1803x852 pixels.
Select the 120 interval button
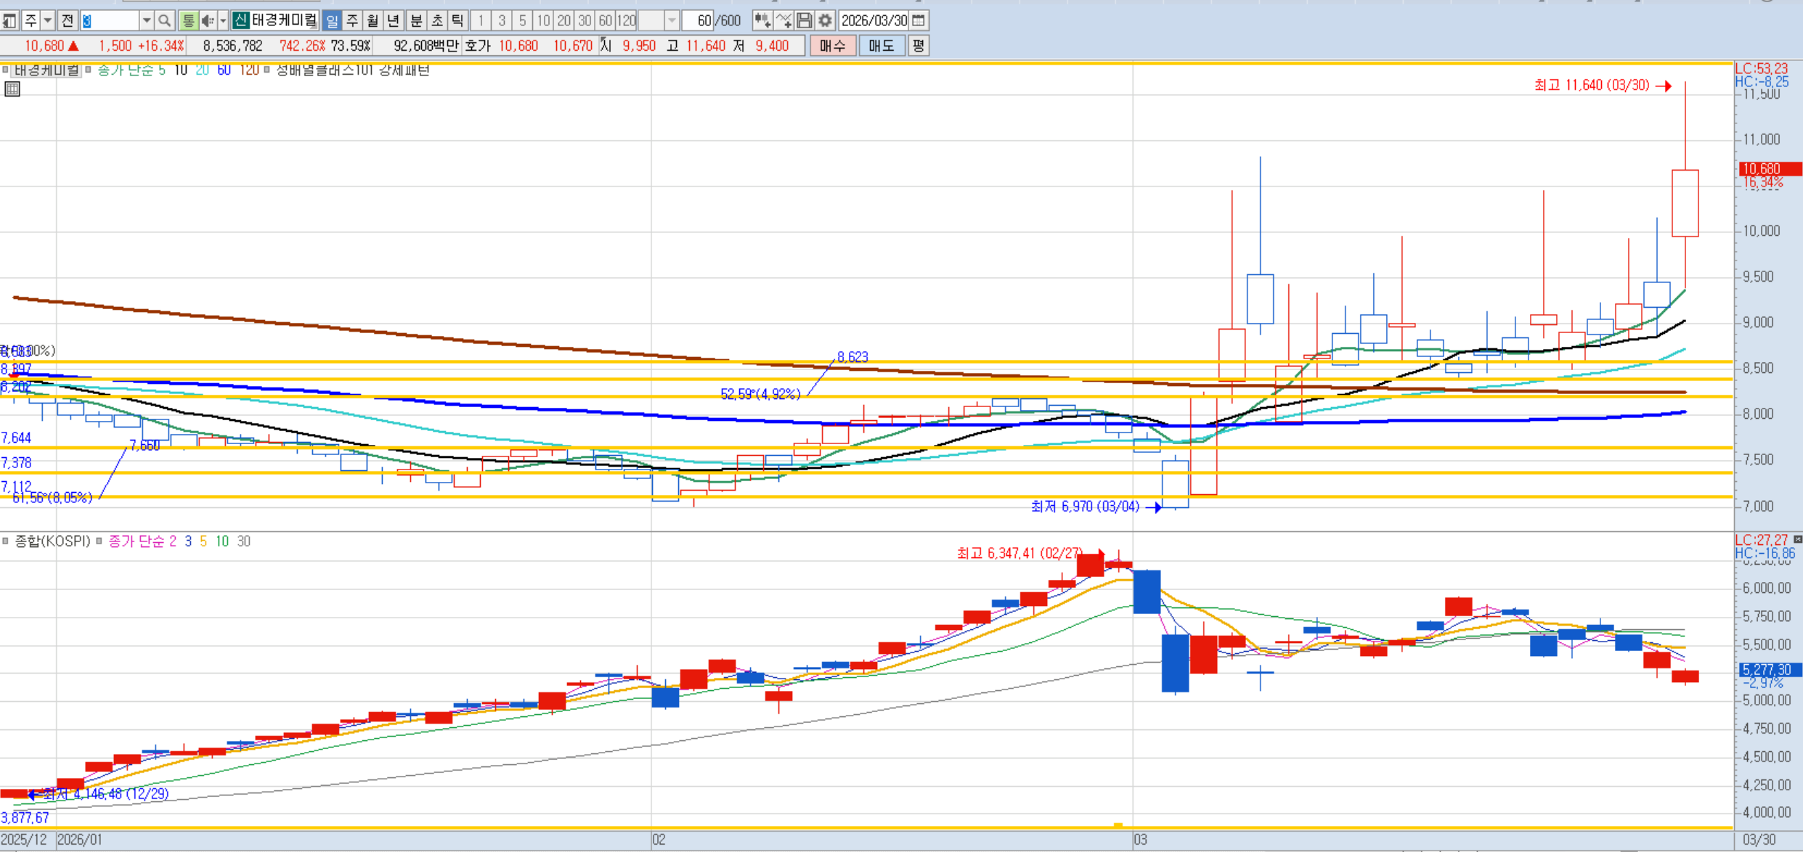(627, 21)
